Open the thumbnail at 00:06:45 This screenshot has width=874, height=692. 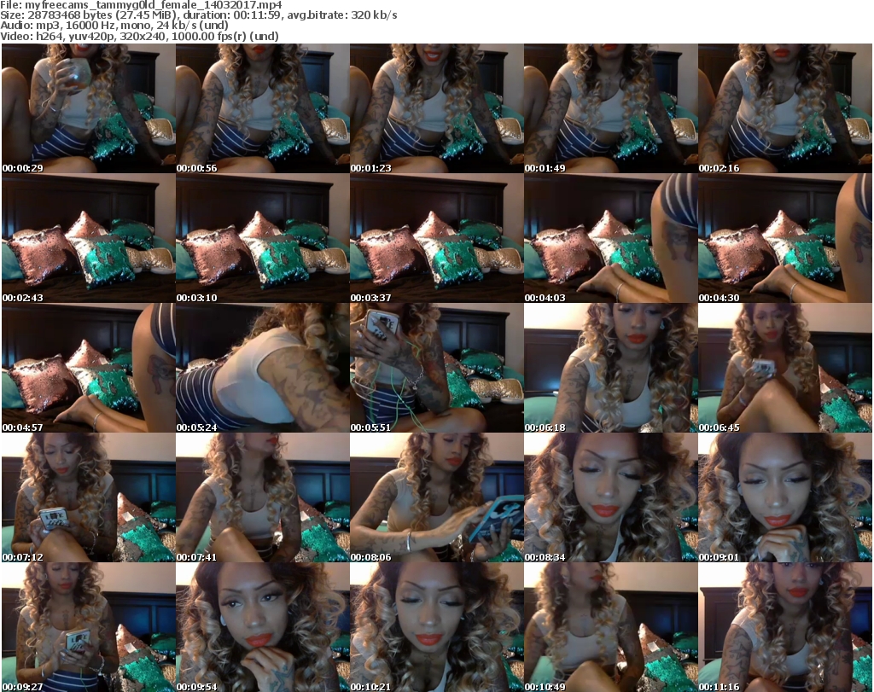785,368
